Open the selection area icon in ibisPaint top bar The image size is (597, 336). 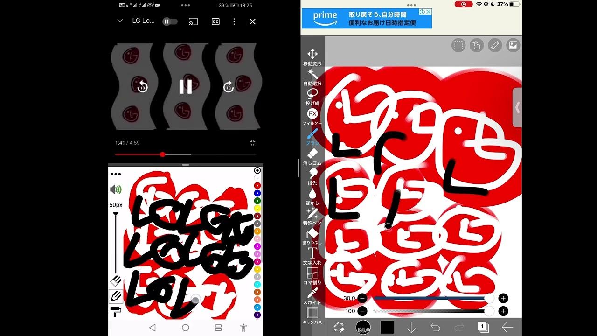(458, 45)
